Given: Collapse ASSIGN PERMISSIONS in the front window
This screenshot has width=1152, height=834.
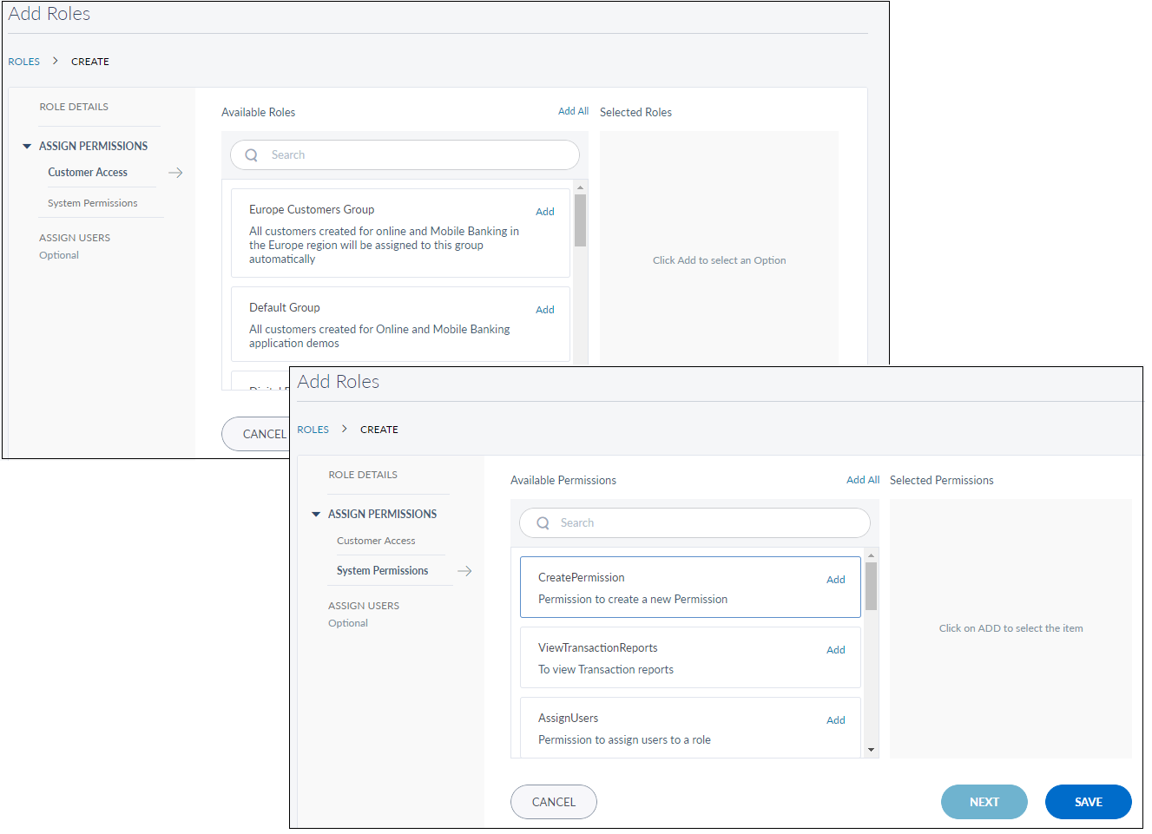Looking at the screenshot, I should coord(316,515).
